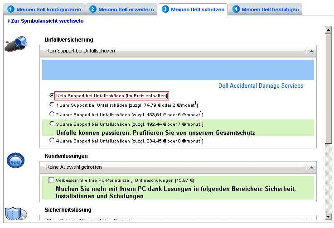Click the step 2 number badge
334x228 pixels.
92,9
